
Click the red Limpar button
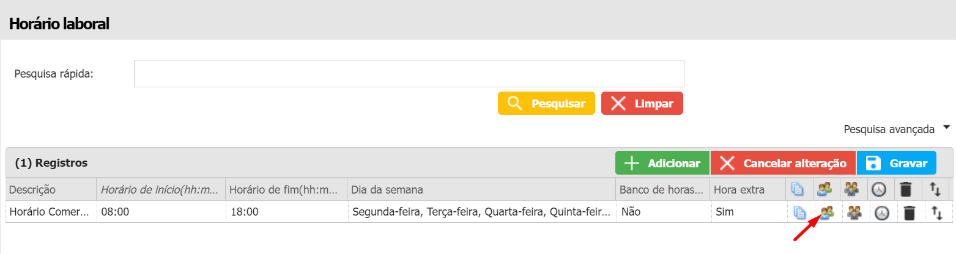tap(642, 103)
